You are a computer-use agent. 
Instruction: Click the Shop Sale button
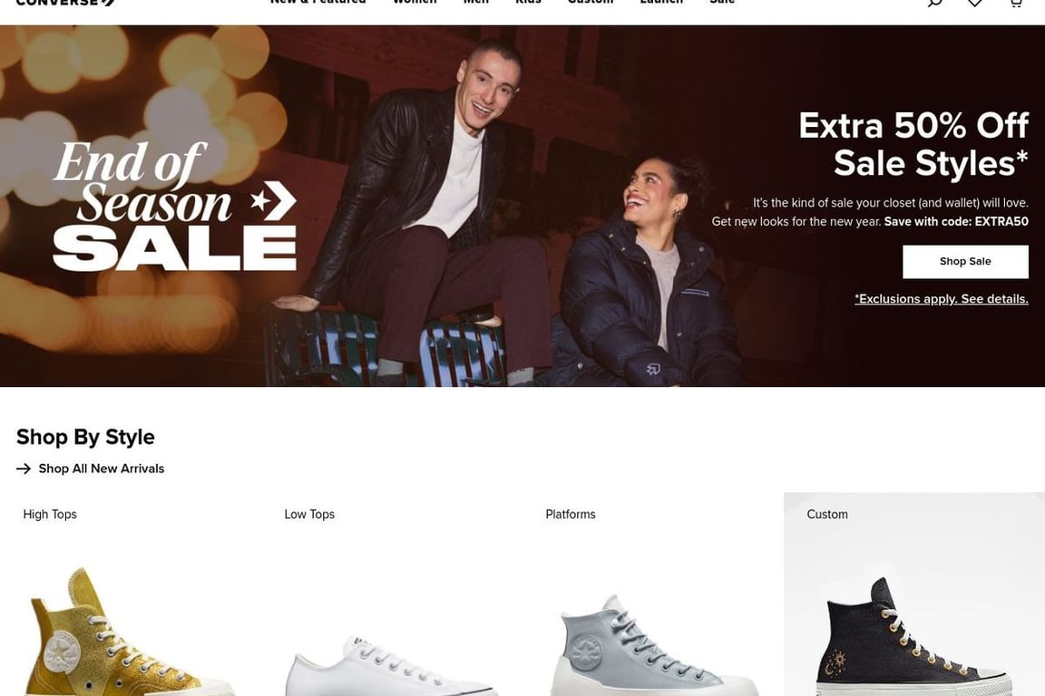tap(965, 262)
